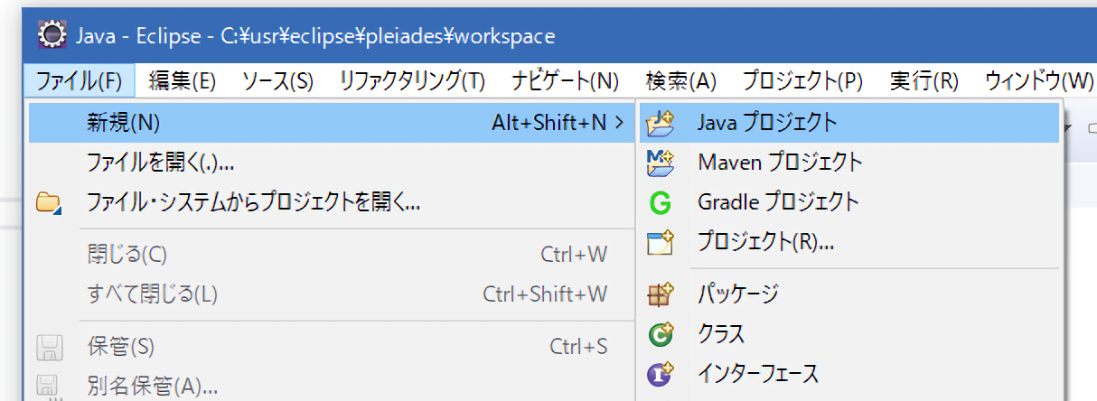Screen dimensions: 1097x401
Task: Open the ソース(S) menu
Action: [277, 80]
